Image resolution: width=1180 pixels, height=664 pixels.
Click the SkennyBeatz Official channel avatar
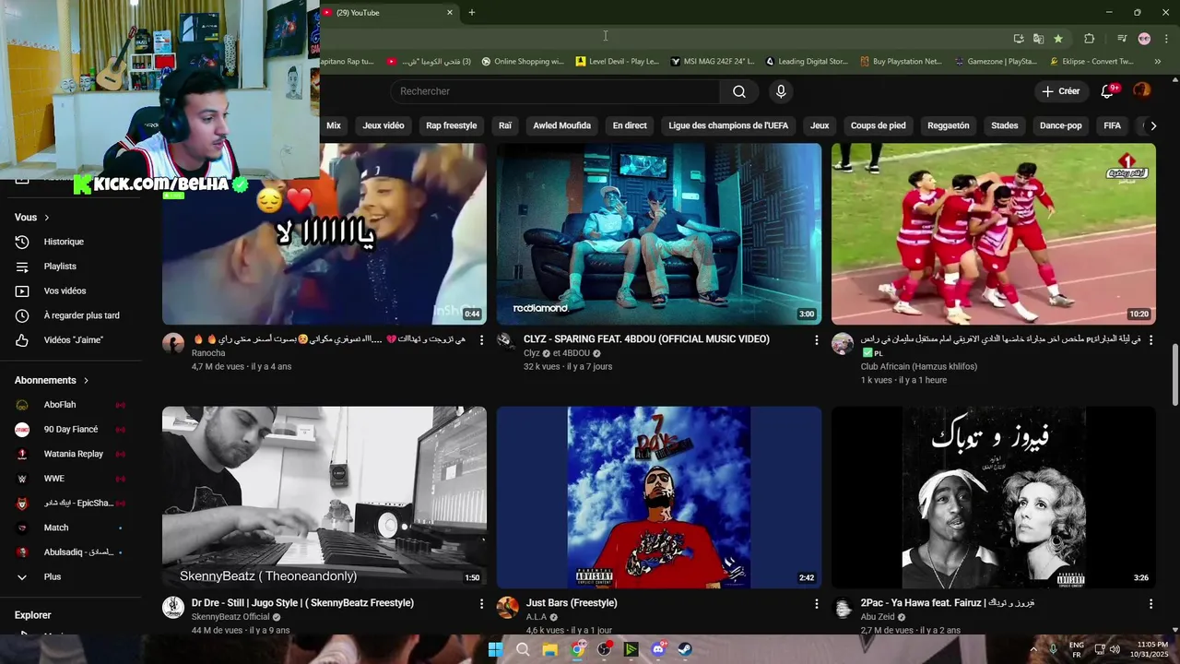173,607
